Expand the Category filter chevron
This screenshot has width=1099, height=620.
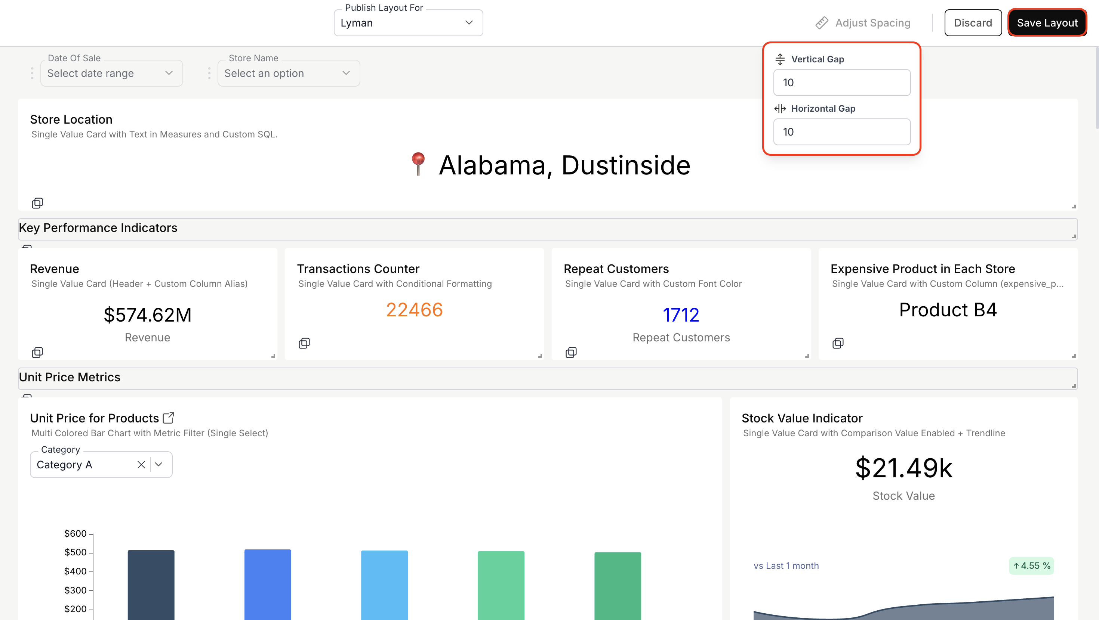[159, 464]
